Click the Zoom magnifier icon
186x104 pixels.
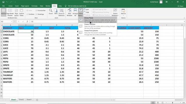pyautogui.click(x=51, y=12)
